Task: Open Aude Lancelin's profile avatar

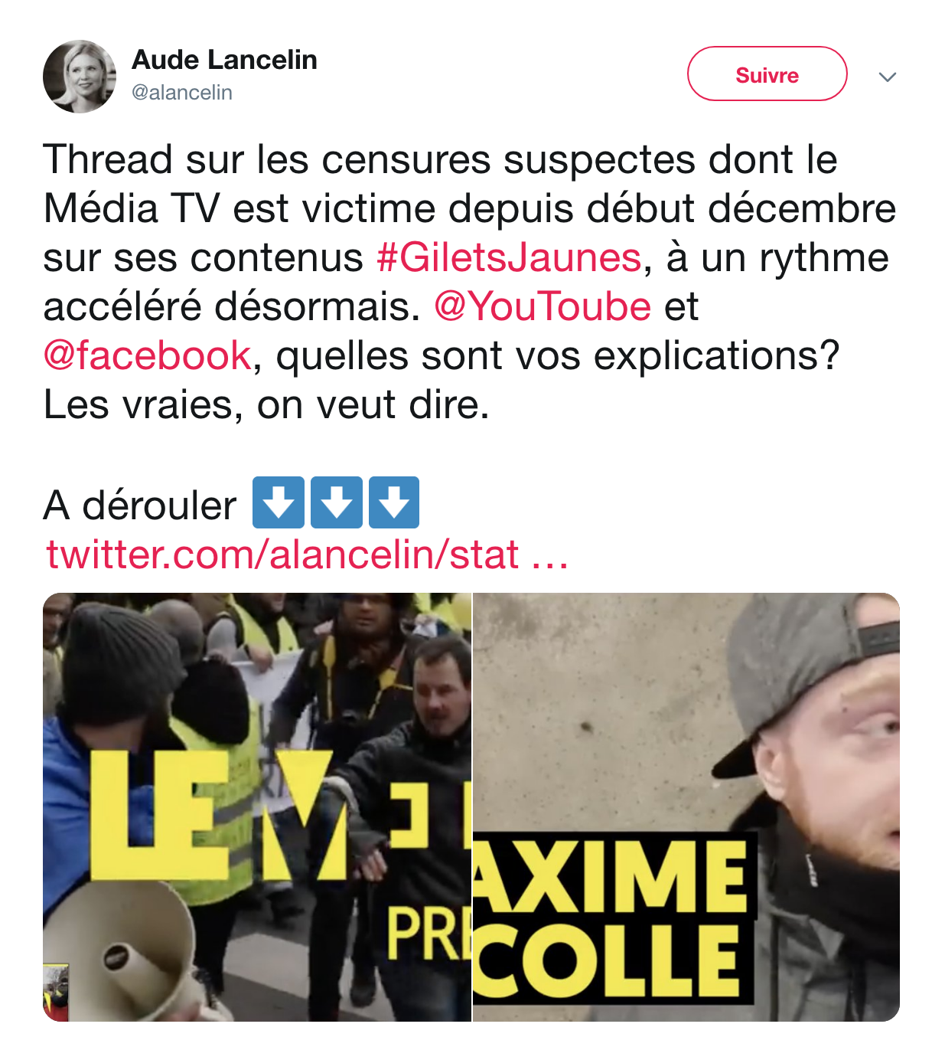Action: pyautogui.click(x=80, y=77)
